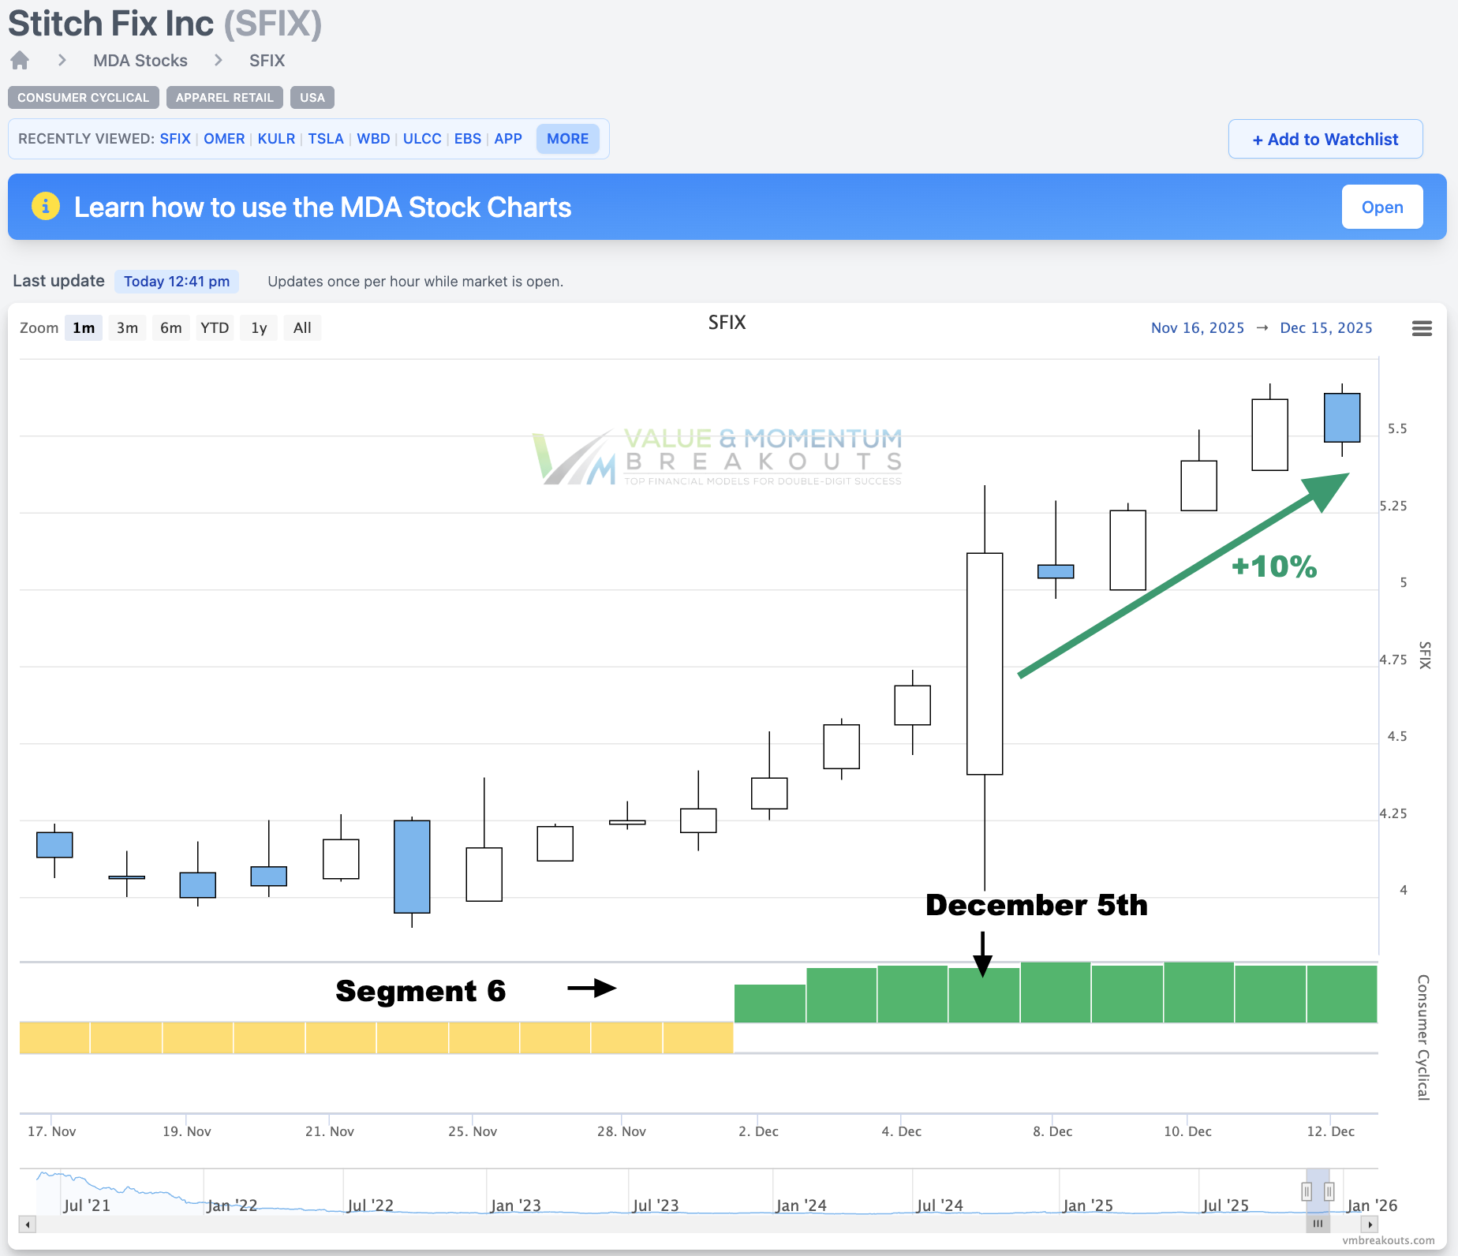1458x1256 pixels.
Task: Expand MORE recently viewed tickers
Action: 567,139
